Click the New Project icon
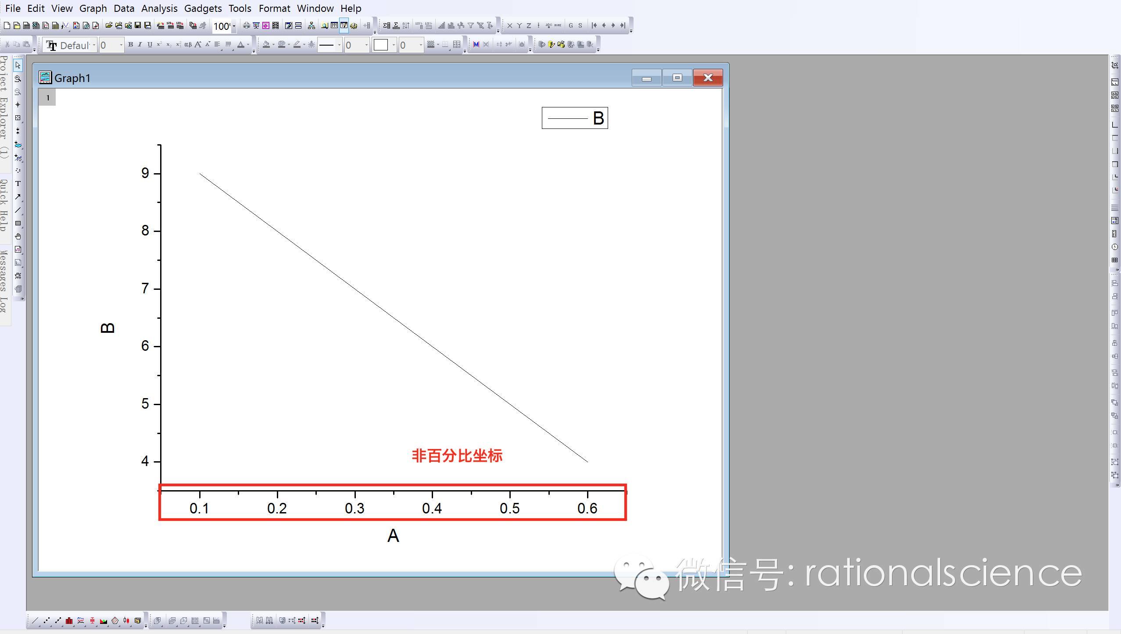Screen dimensions: 1121x634 pyautogui.click(x=7, y=25)
